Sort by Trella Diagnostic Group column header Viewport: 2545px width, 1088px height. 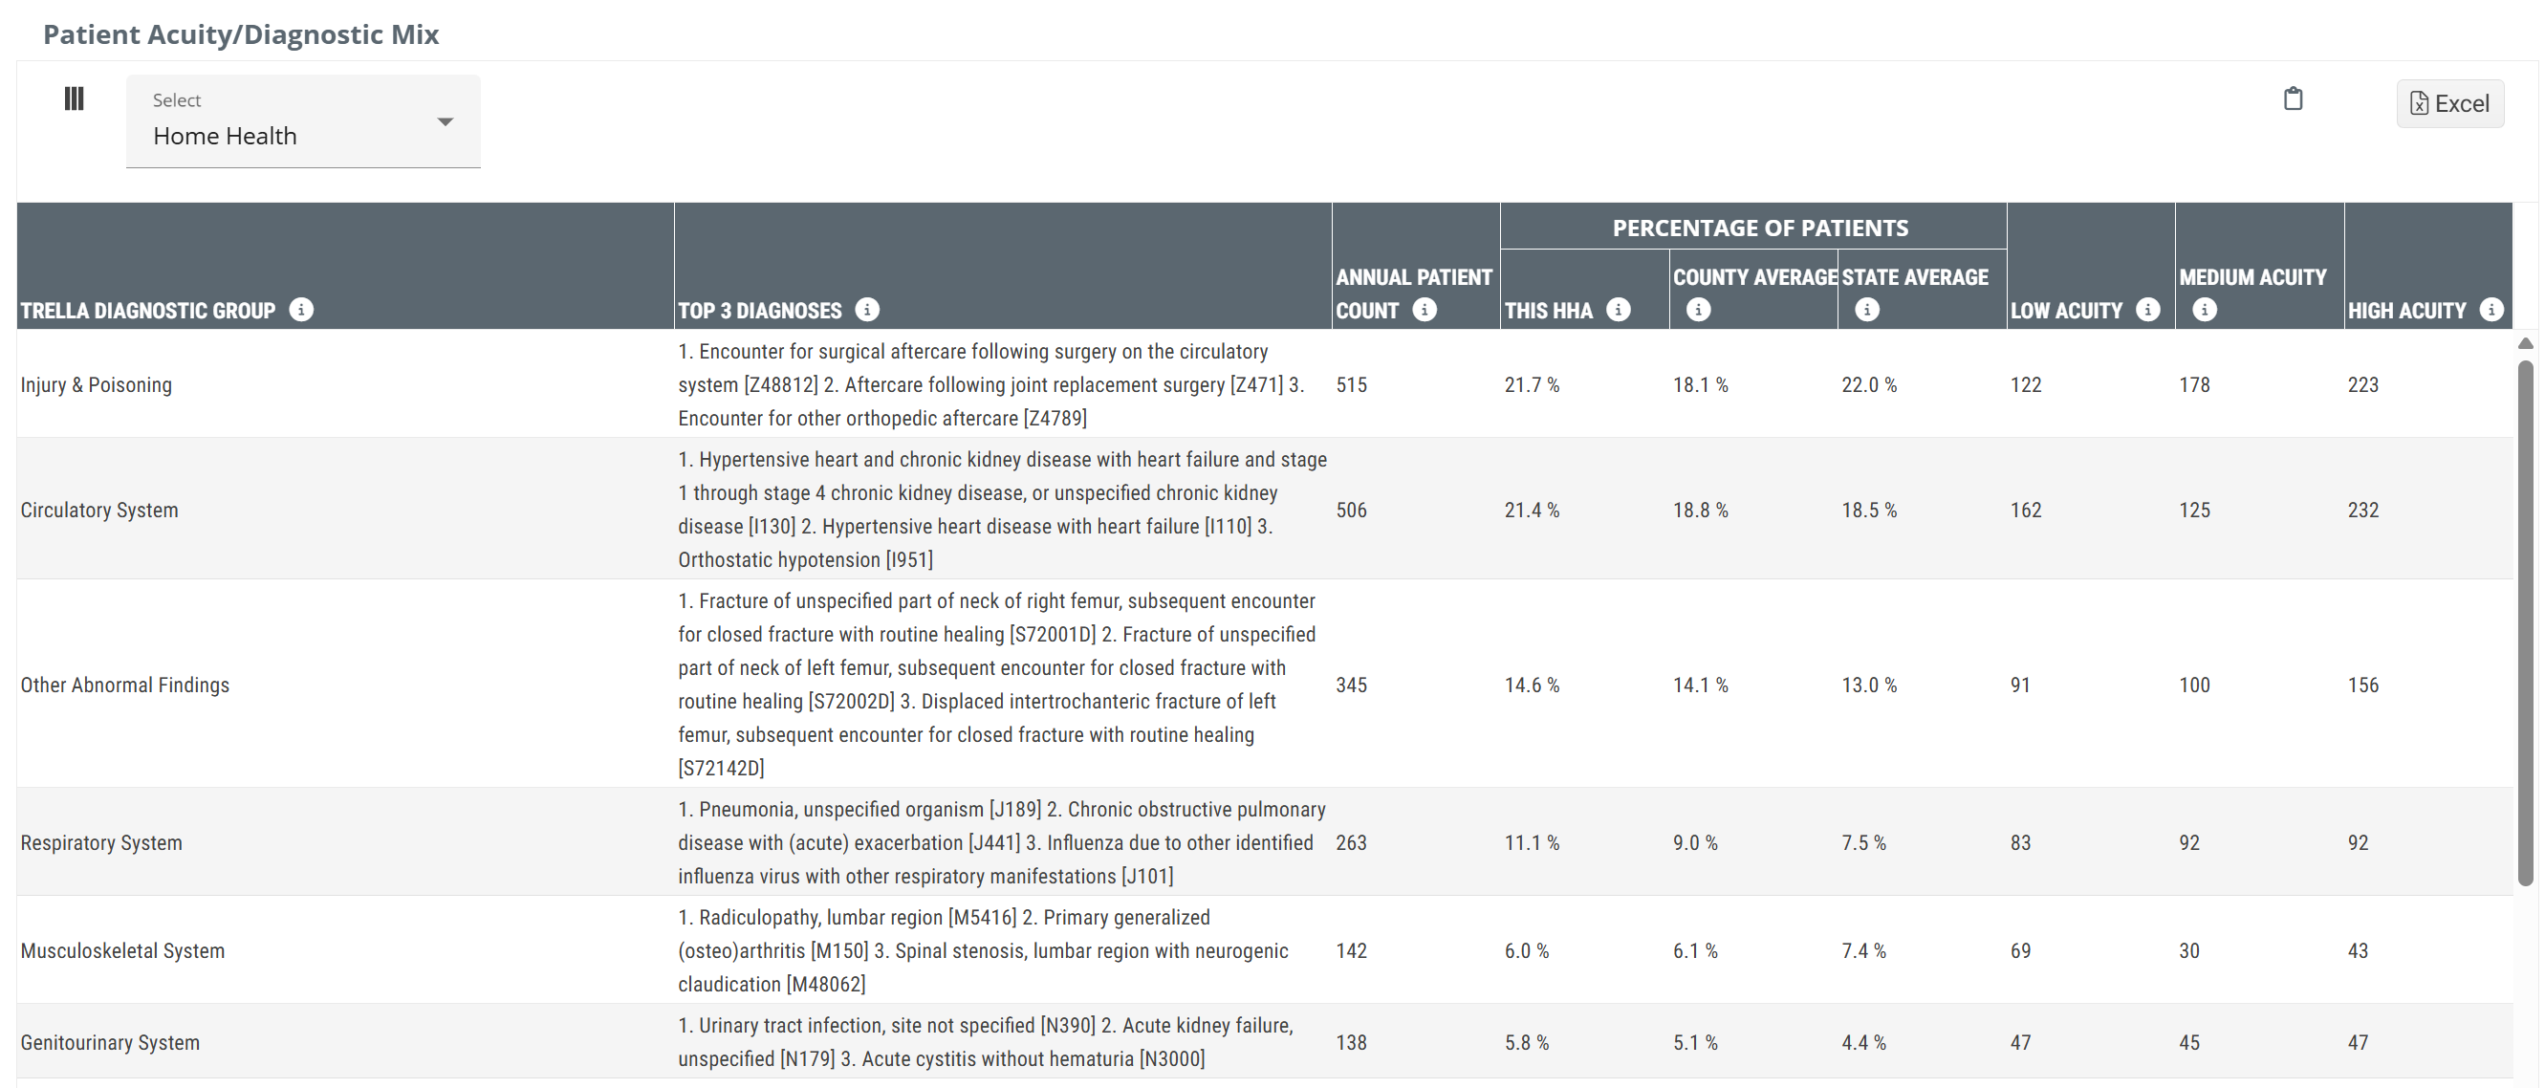148,311
